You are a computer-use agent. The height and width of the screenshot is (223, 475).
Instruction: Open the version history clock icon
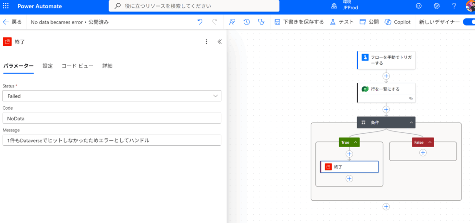pyautogui.click(x=247, y=22)
